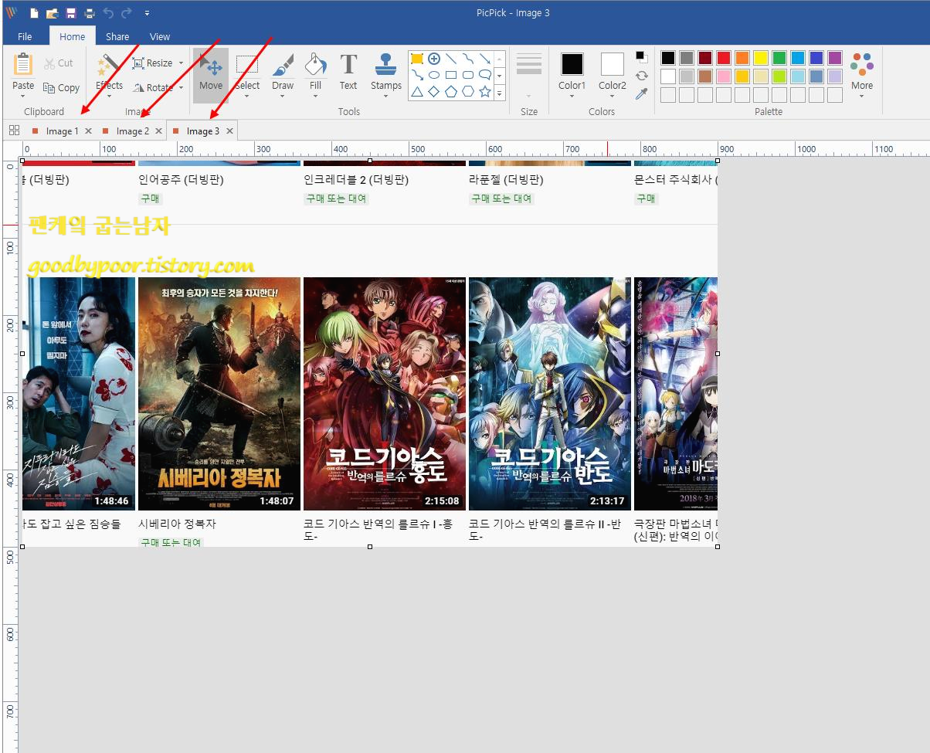Click the Rotate button
930x753 pixels.
coord(153,88)
